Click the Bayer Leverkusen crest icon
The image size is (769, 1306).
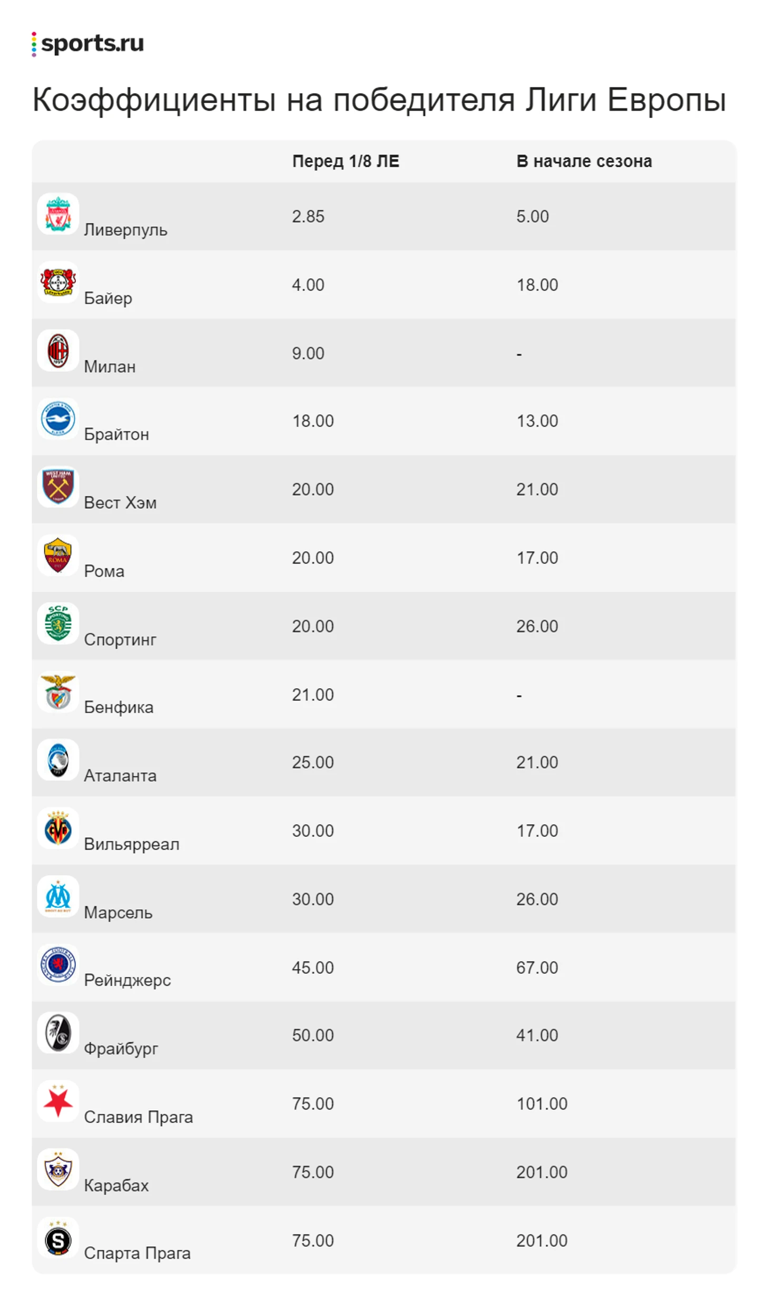click(x=58, y=282)
